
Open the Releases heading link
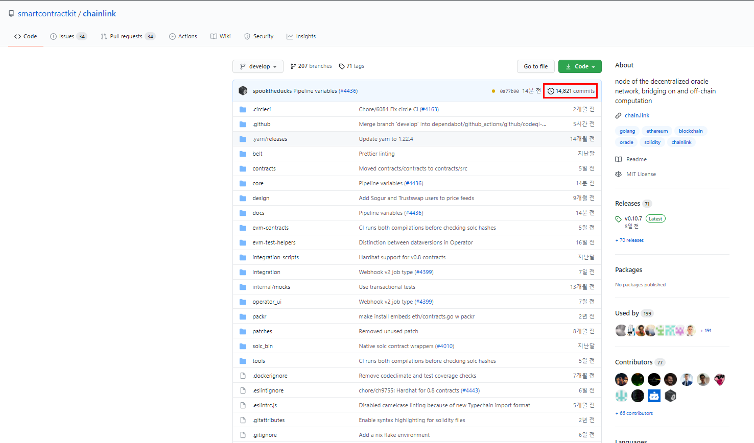633,203
